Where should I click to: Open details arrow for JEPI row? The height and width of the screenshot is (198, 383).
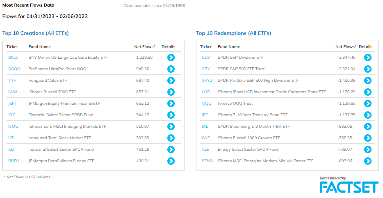[171, 104]
